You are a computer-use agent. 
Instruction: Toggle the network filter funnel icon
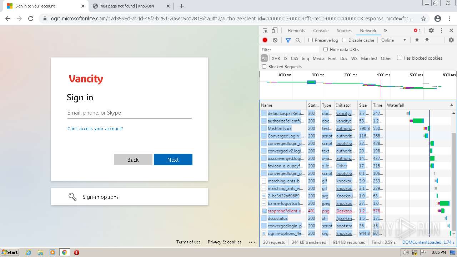[x=288, y=40]
